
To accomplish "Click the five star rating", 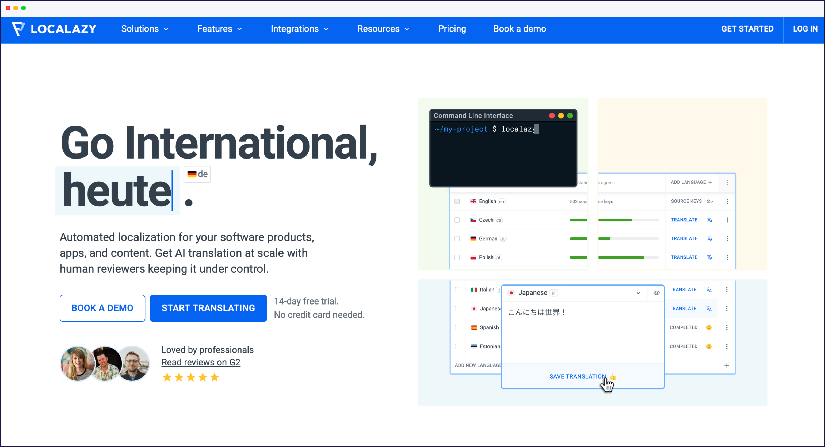I will pos(191,377).
